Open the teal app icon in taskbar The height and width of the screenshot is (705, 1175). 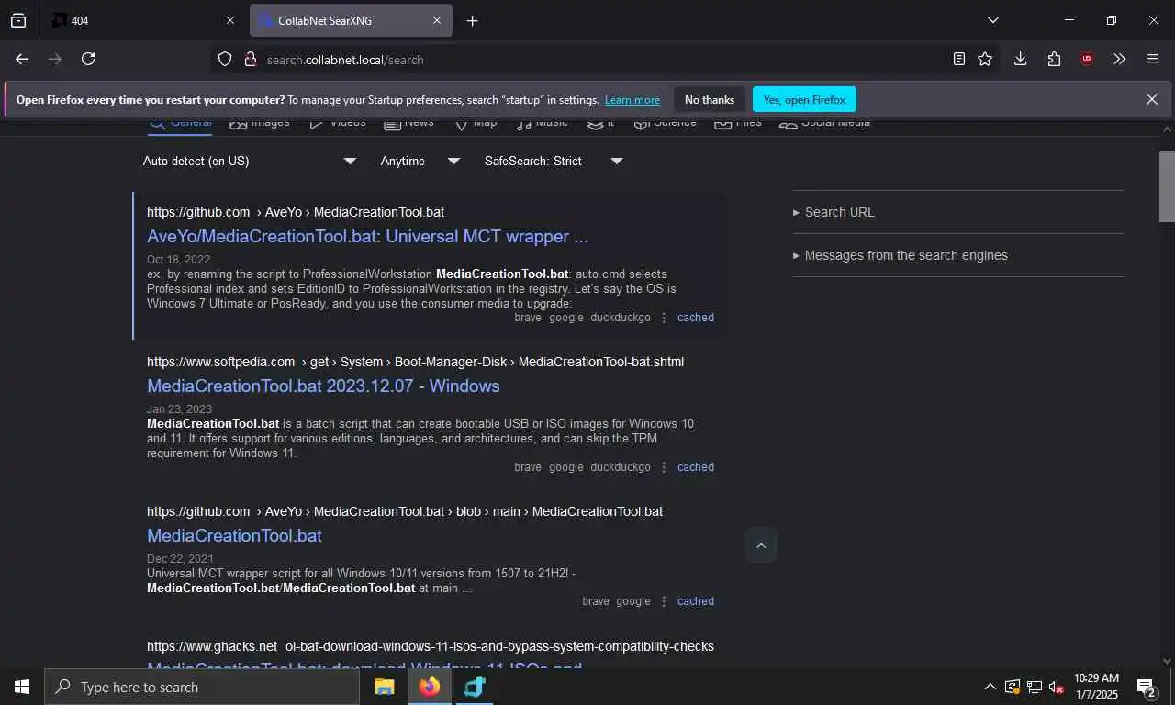(474, 687)
